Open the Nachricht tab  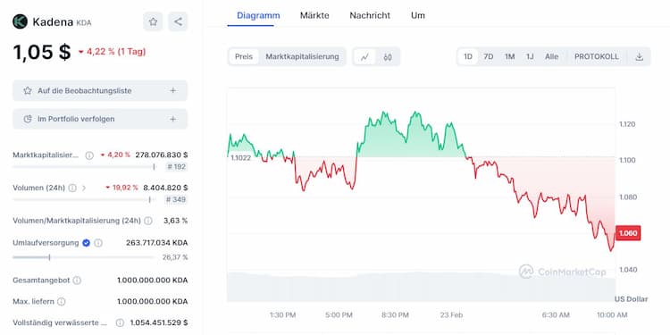(370, 15)
